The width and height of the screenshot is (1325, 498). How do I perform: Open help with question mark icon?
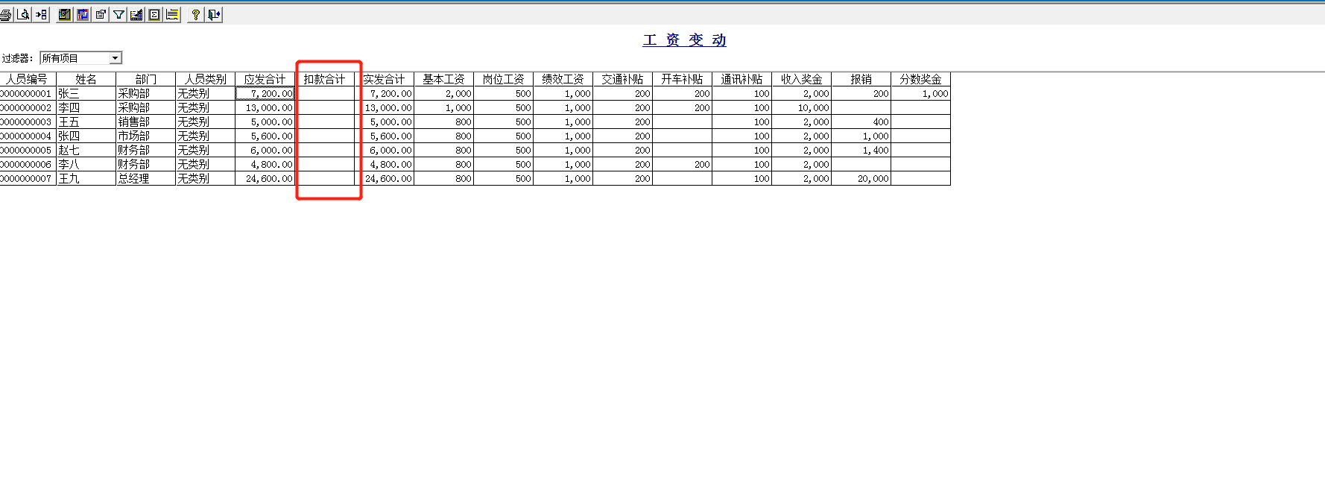coord(196,14)
